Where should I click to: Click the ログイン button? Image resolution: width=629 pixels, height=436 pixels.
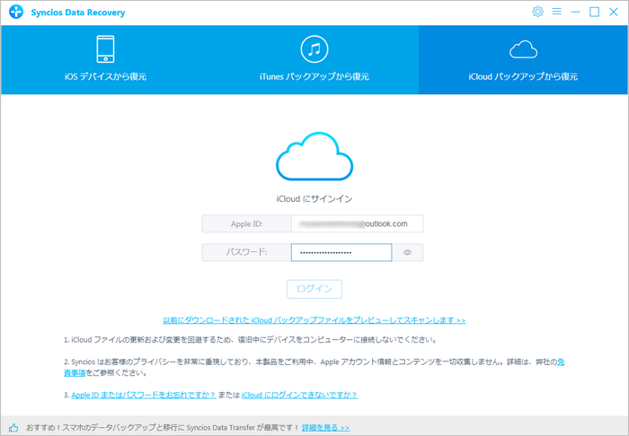(314, 289)
